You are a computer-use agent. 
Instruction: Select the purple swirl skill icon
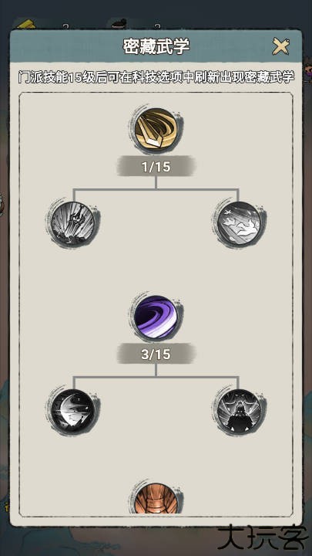click(156, 317)
